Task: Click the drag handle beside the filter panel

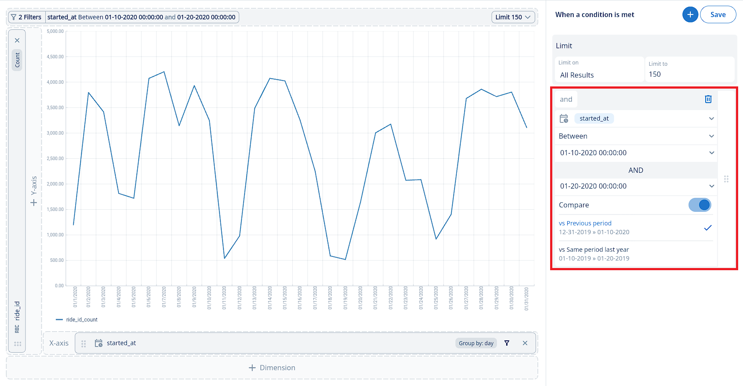Action: (726, 179)
